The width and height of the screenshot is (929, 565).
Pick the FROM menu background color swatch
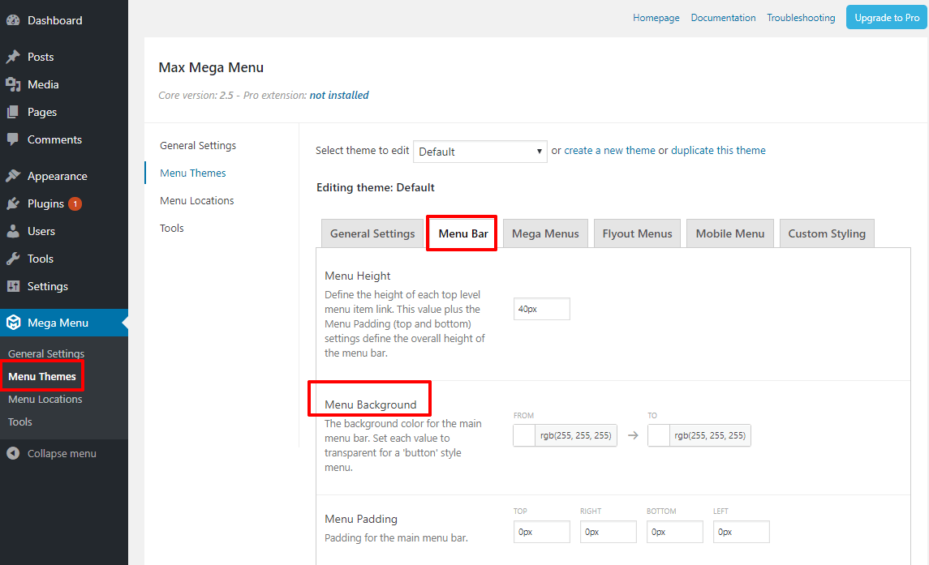tap(523, 434)
